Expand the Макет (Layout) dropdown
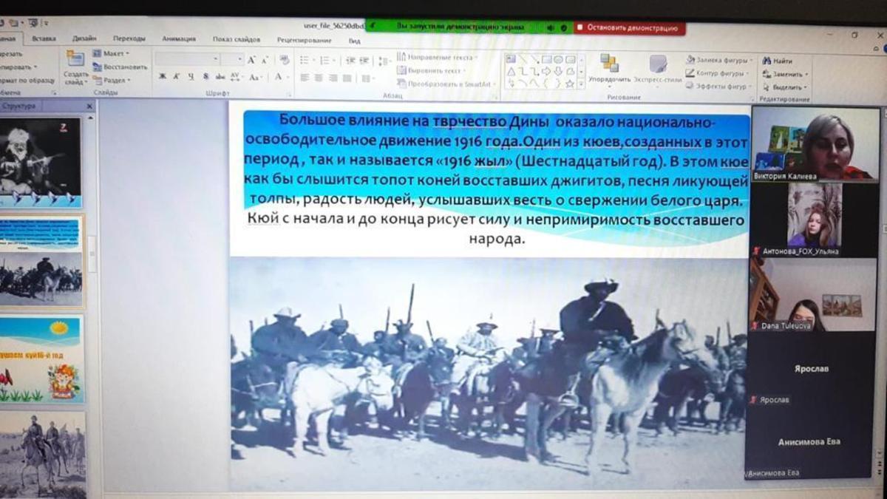The height and width of the screenshot is (499, 887). point(127,54)
